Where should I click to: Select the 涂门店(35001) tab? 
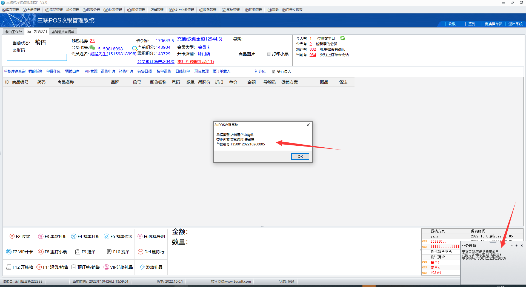[x=37, y=31]
